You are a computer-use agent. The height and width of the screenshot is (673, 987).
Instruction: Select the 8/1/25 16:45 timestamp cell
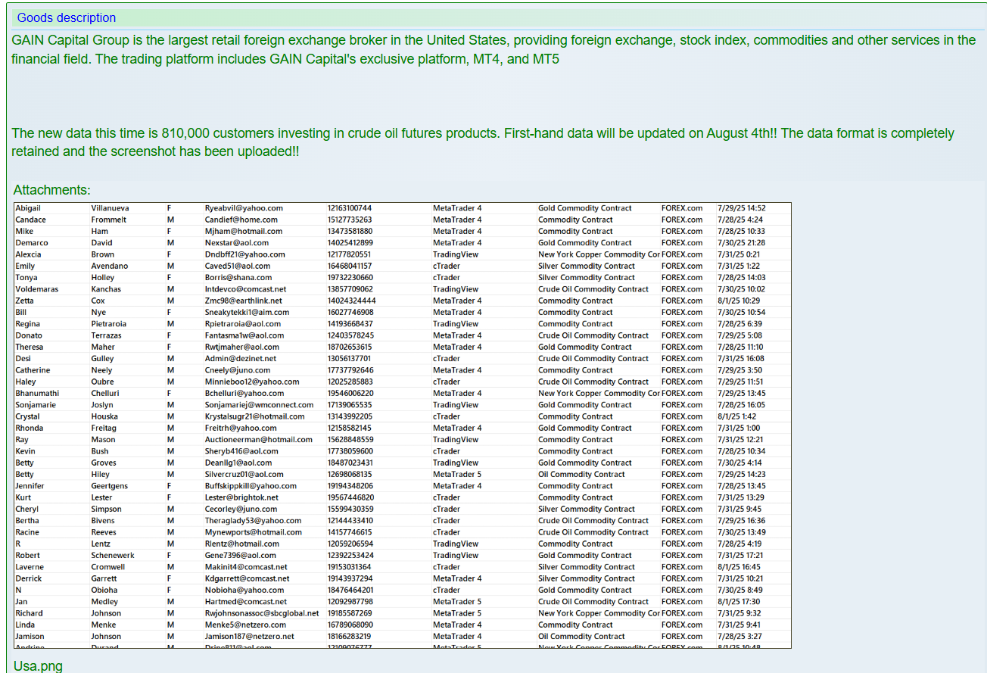tap(739, 567)
